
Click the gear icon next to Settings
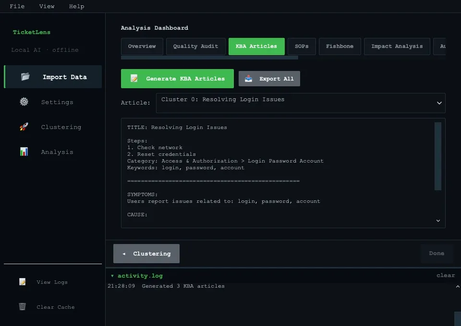[24, 102]
